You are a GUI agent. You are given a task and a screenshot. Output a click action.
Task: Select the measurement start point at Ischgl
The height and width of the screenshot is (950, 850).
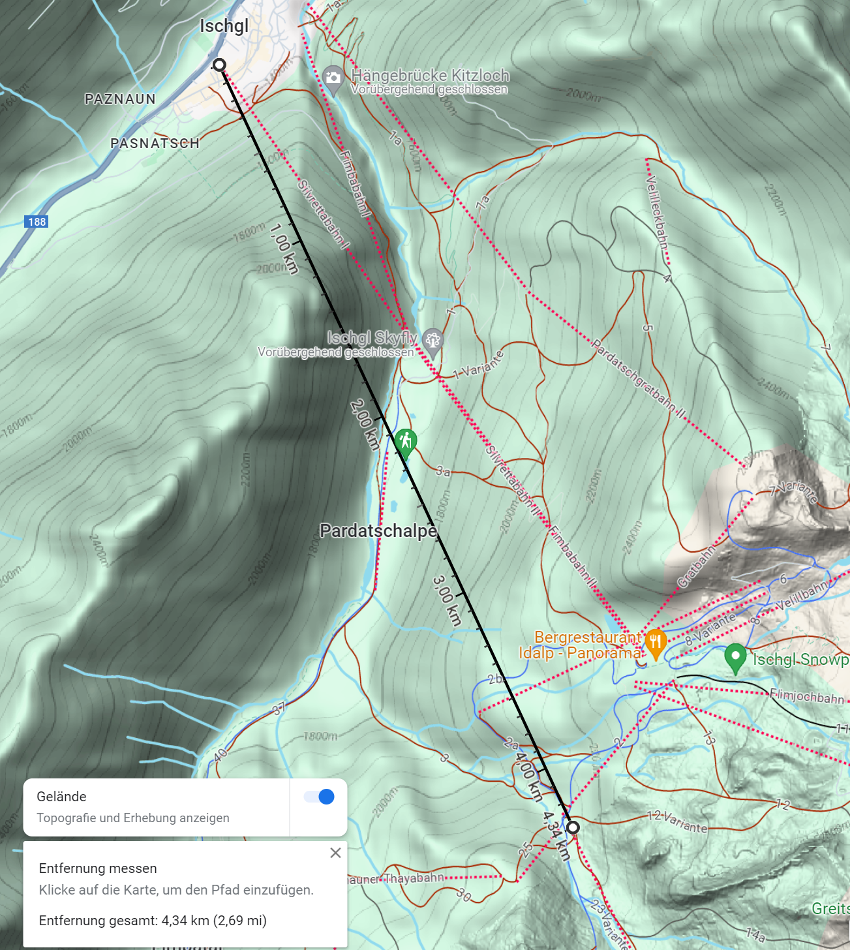click(x=219, y=65)
